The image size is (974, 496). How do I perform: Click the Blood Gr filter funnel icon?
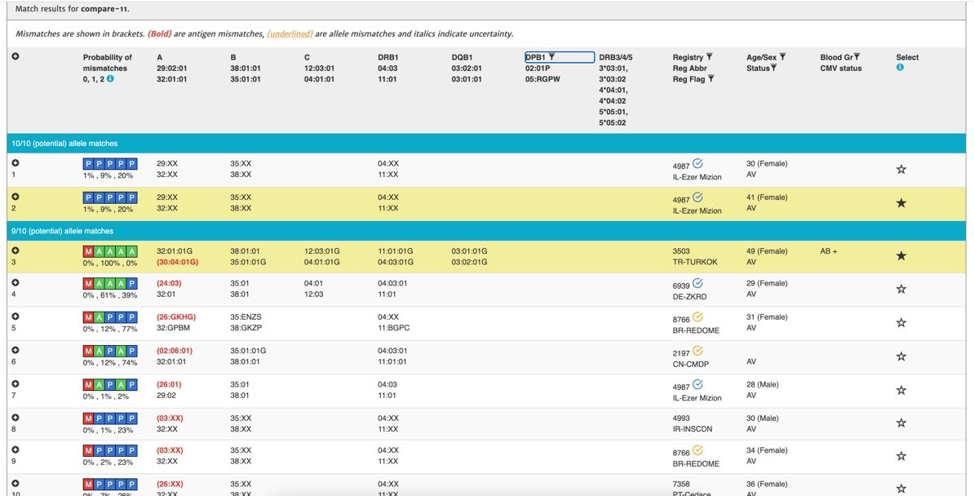(857, 57)
